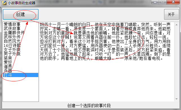Select 武侠故事 list entry
Image resolution: width=181 pixels, height=110 pixels.
point(21,28)
